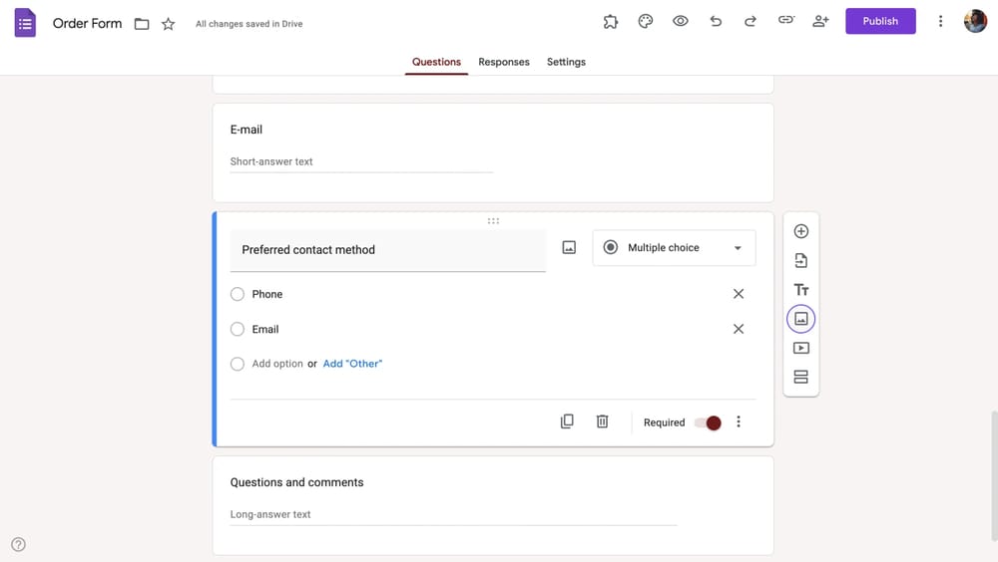Preview the form with the eye icon

point(681,21)
